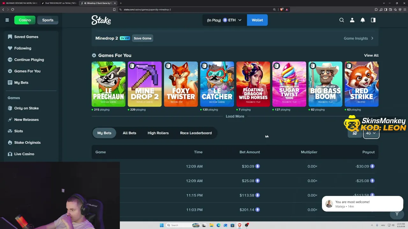This screenshot has height=229, width=408.
Task: Reload the page in the browser
Action: [x=13, y=10]
